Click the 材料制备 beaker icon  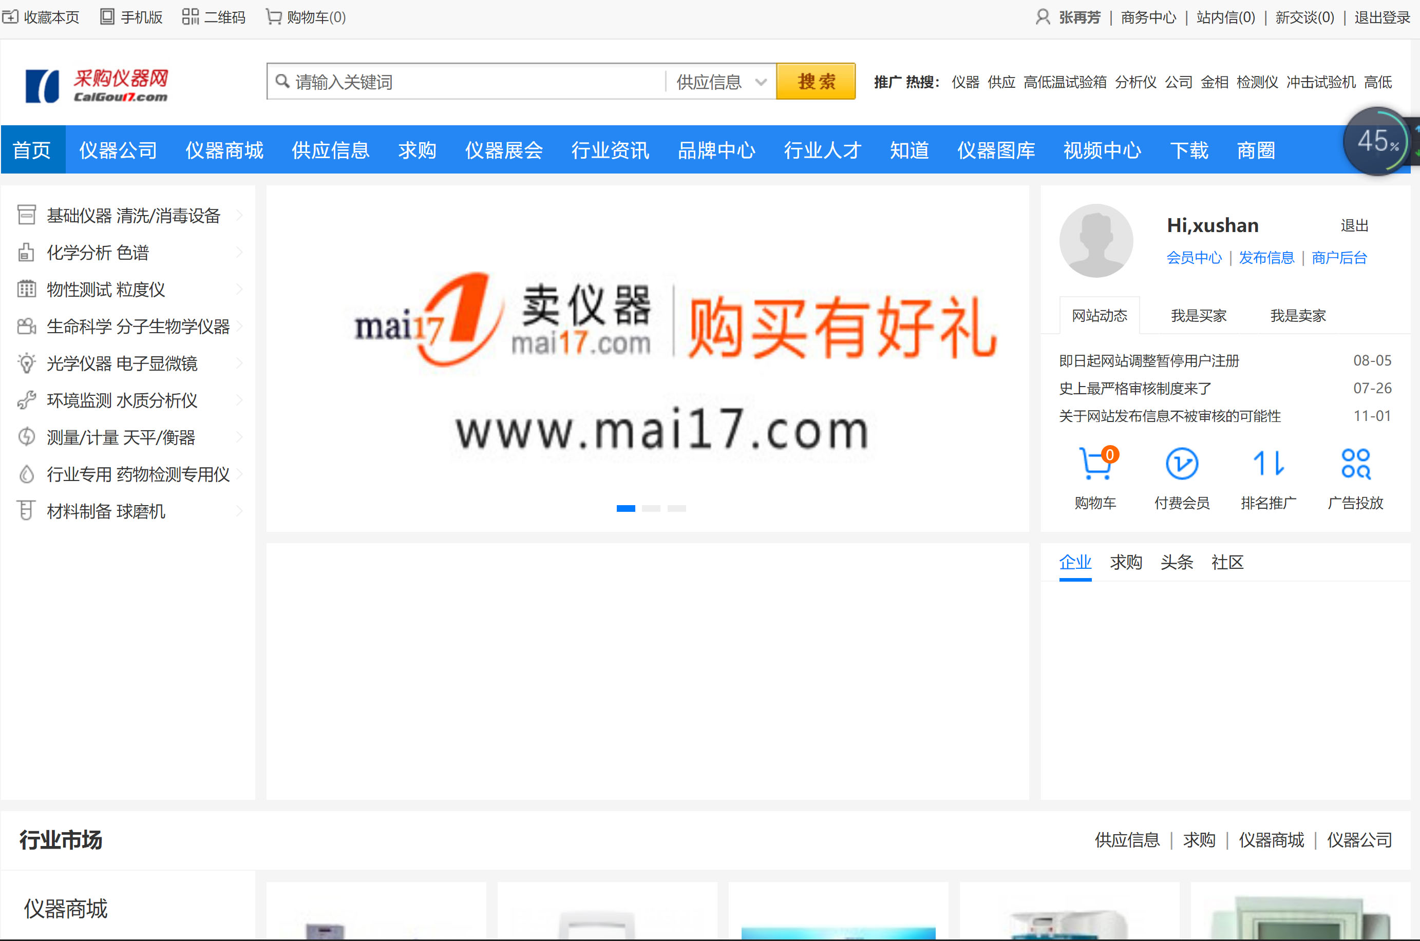point(26,511)
